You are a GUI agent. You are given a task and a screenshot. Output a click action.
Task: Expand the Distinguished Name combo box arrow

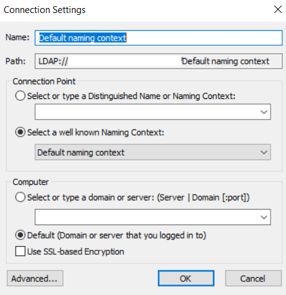tap(264, 112)
